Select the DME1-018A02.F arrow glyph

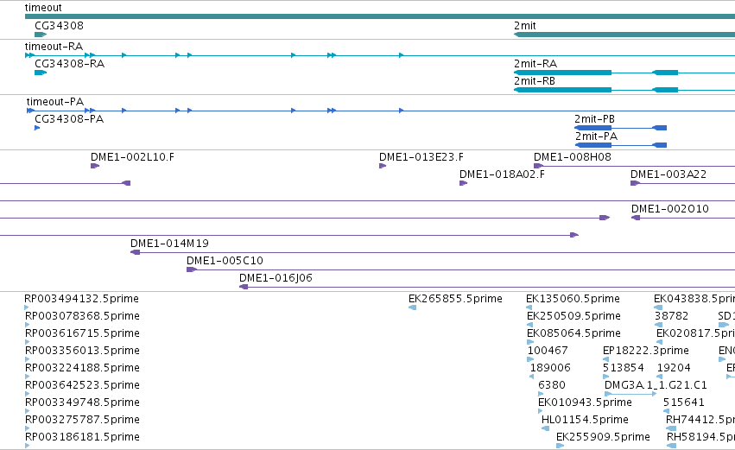tap(464, 183)
